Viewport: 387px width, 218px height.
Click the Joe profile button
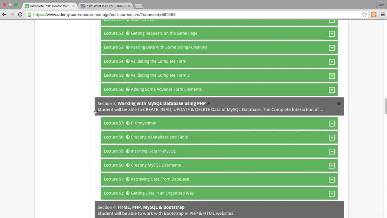tap(381, 5)
